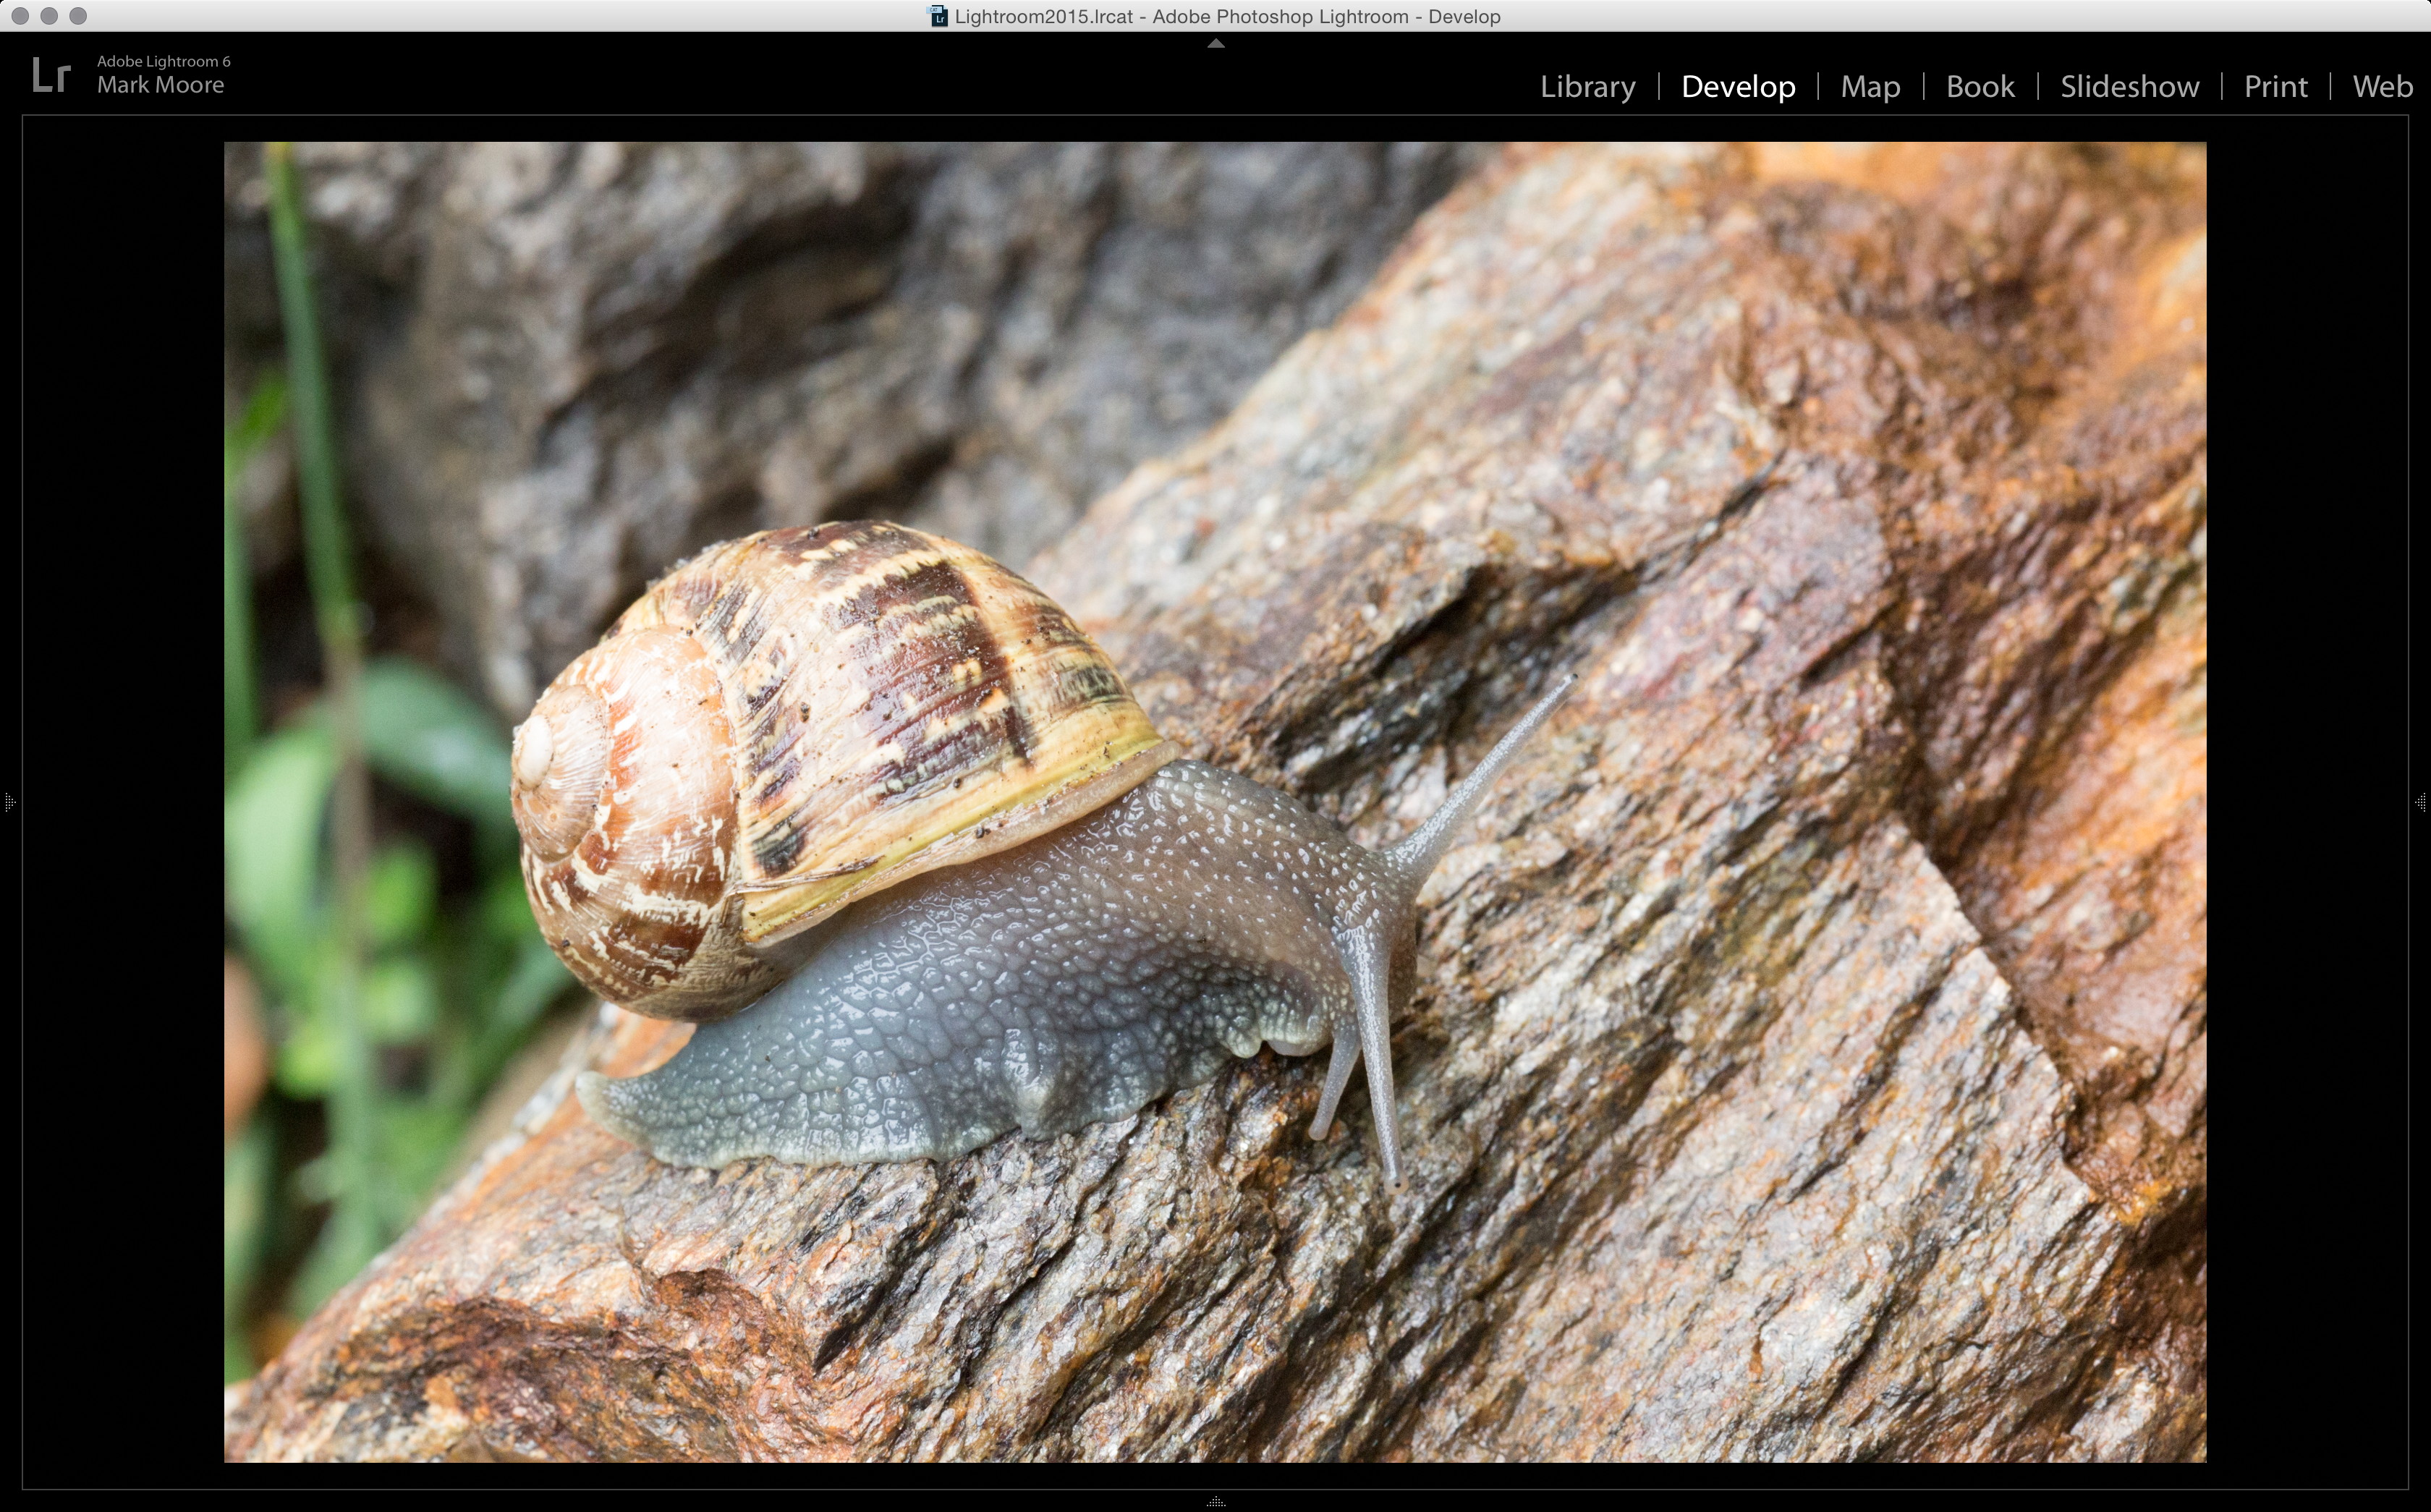The image size is (2431, 1512).
Task: Go to the Book module
Action: 1980,87
